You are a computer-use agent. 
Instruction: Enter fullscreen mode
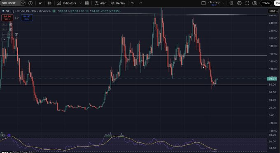click(x=247, y=3)
